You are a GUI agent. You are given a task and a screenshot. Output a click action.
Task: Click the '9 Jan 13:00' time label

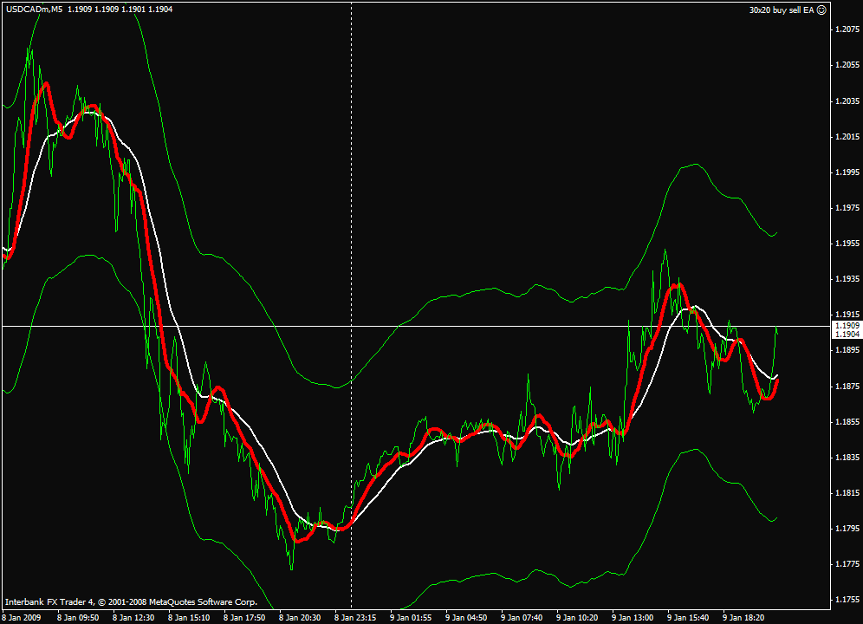coord(633,618)
